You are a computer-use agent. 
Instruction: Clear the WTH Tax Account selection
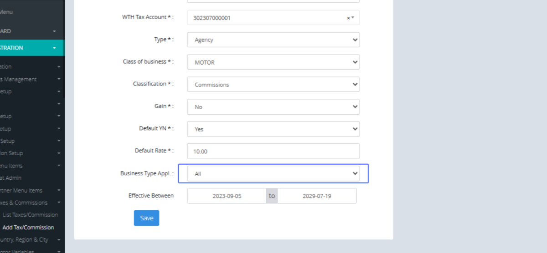coord(348,18)
